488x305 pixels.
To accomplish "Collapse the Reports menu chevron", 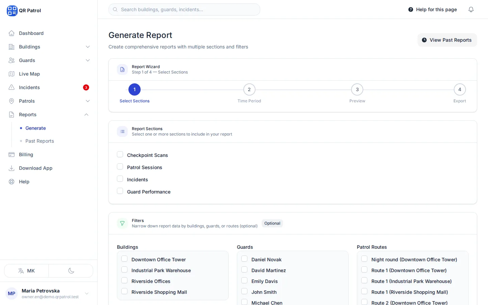I will (86, 115).
